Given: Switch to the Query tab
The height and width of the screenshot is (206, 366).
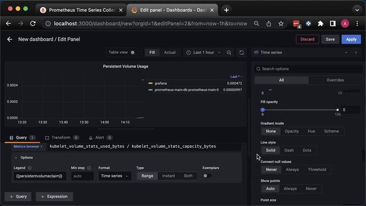Looking at the screenshot, I should click(x=22, y=137).
